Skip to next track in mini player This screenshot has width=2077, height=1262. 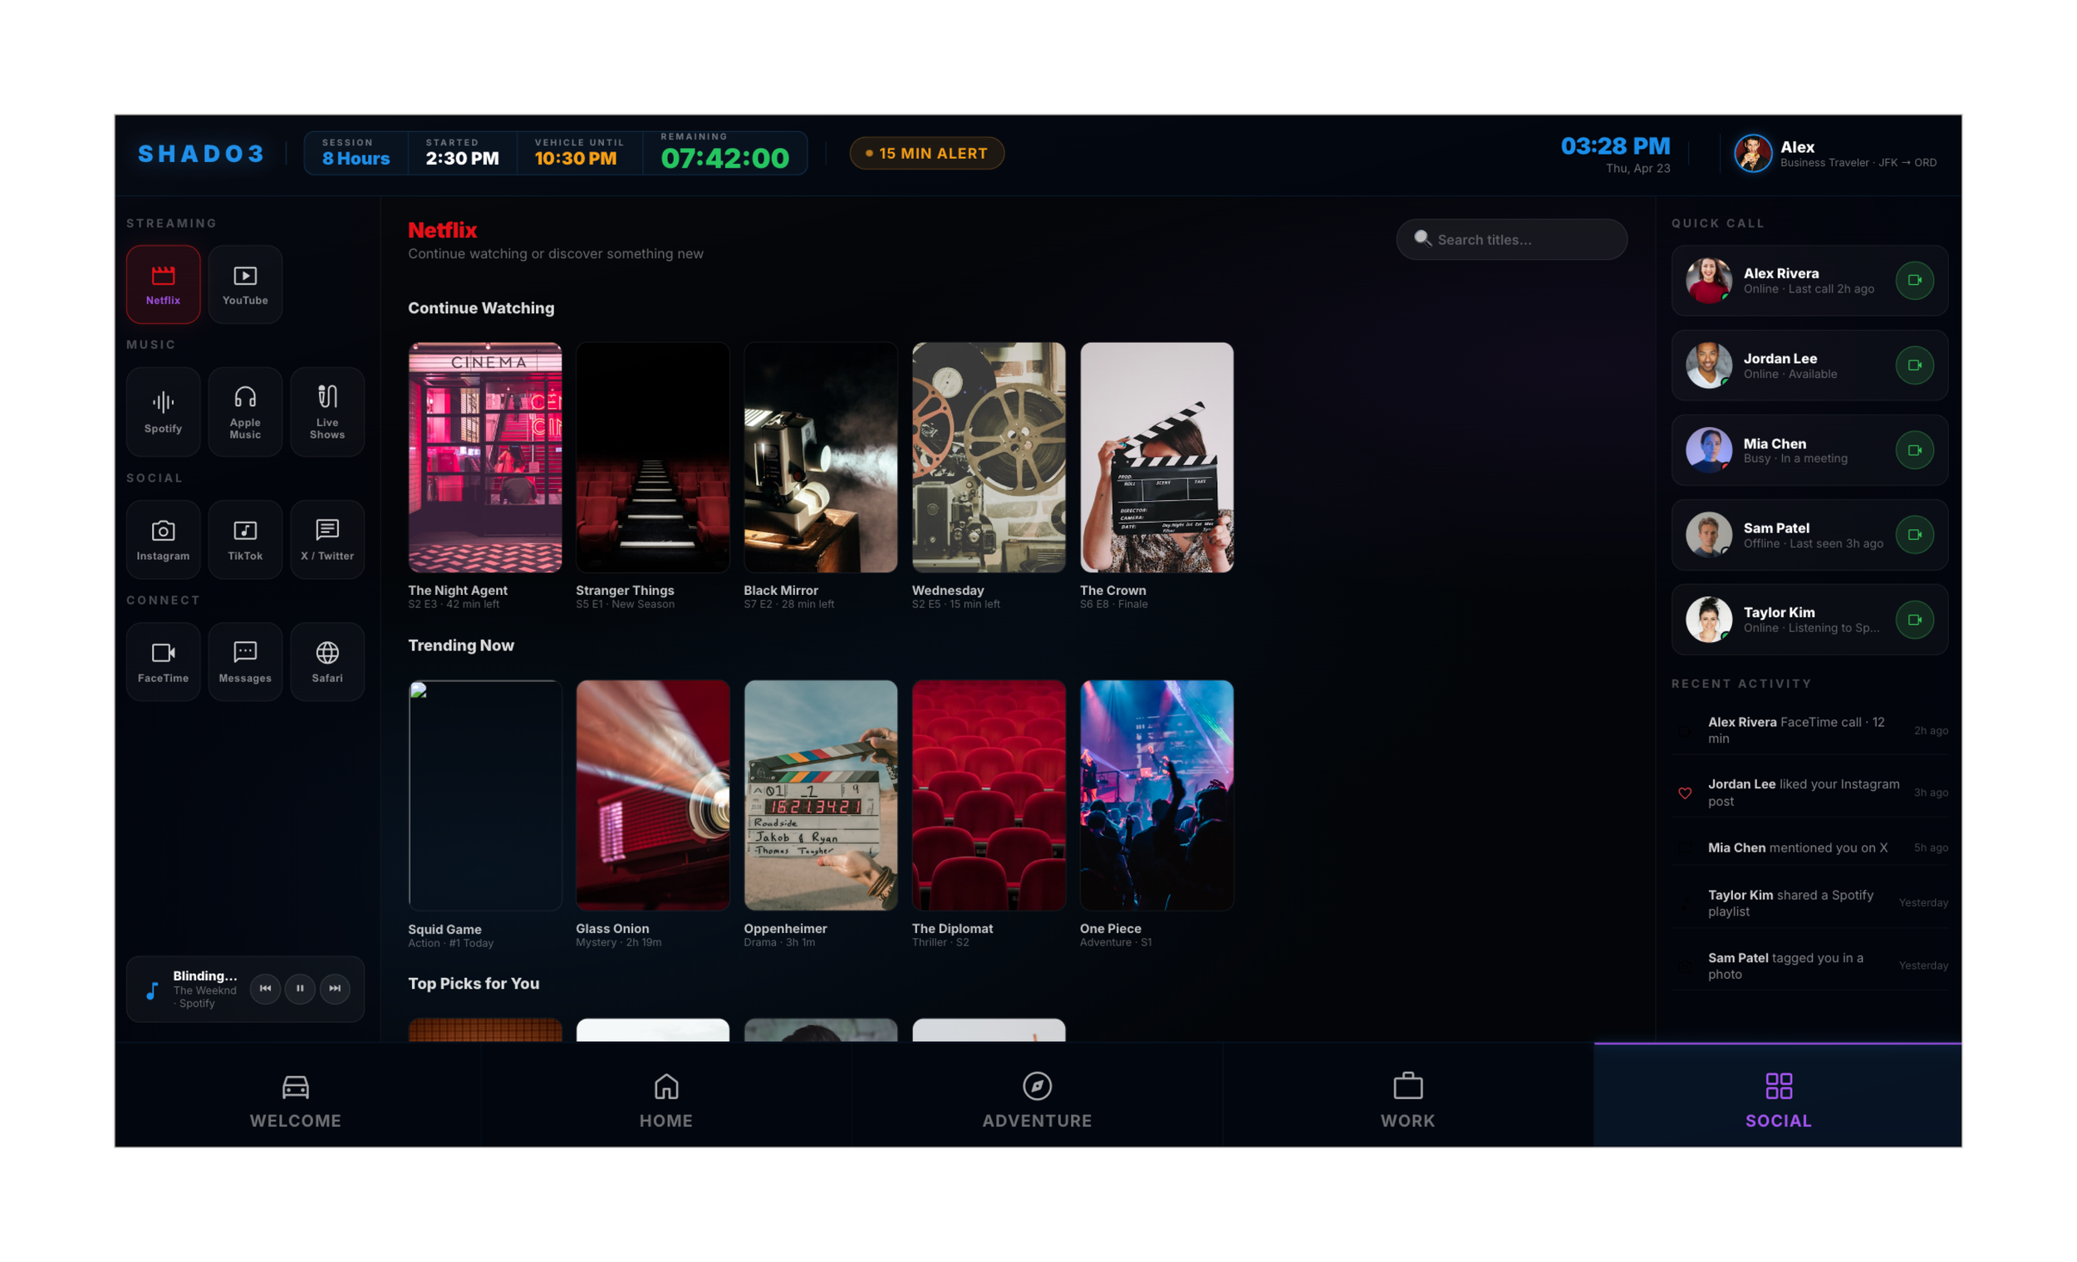pyautogui.click(x=335, y=988)
